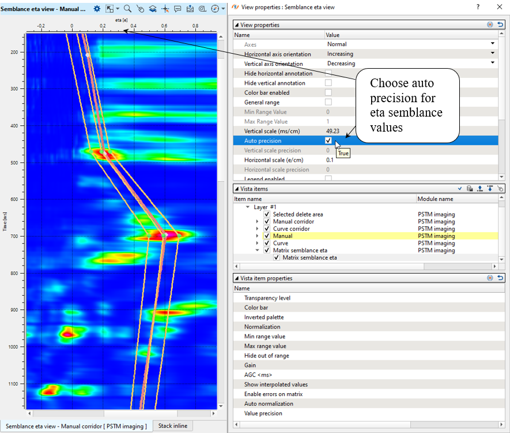Select the Semblance eta view tab

[x=76, y=426]
